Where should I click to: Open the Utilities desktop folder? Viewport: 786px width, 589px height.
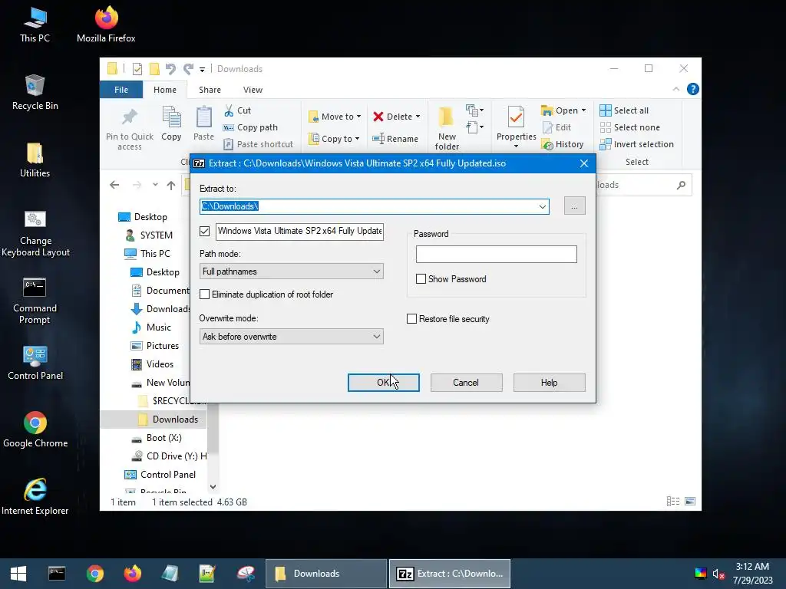(x=35, y=160)
